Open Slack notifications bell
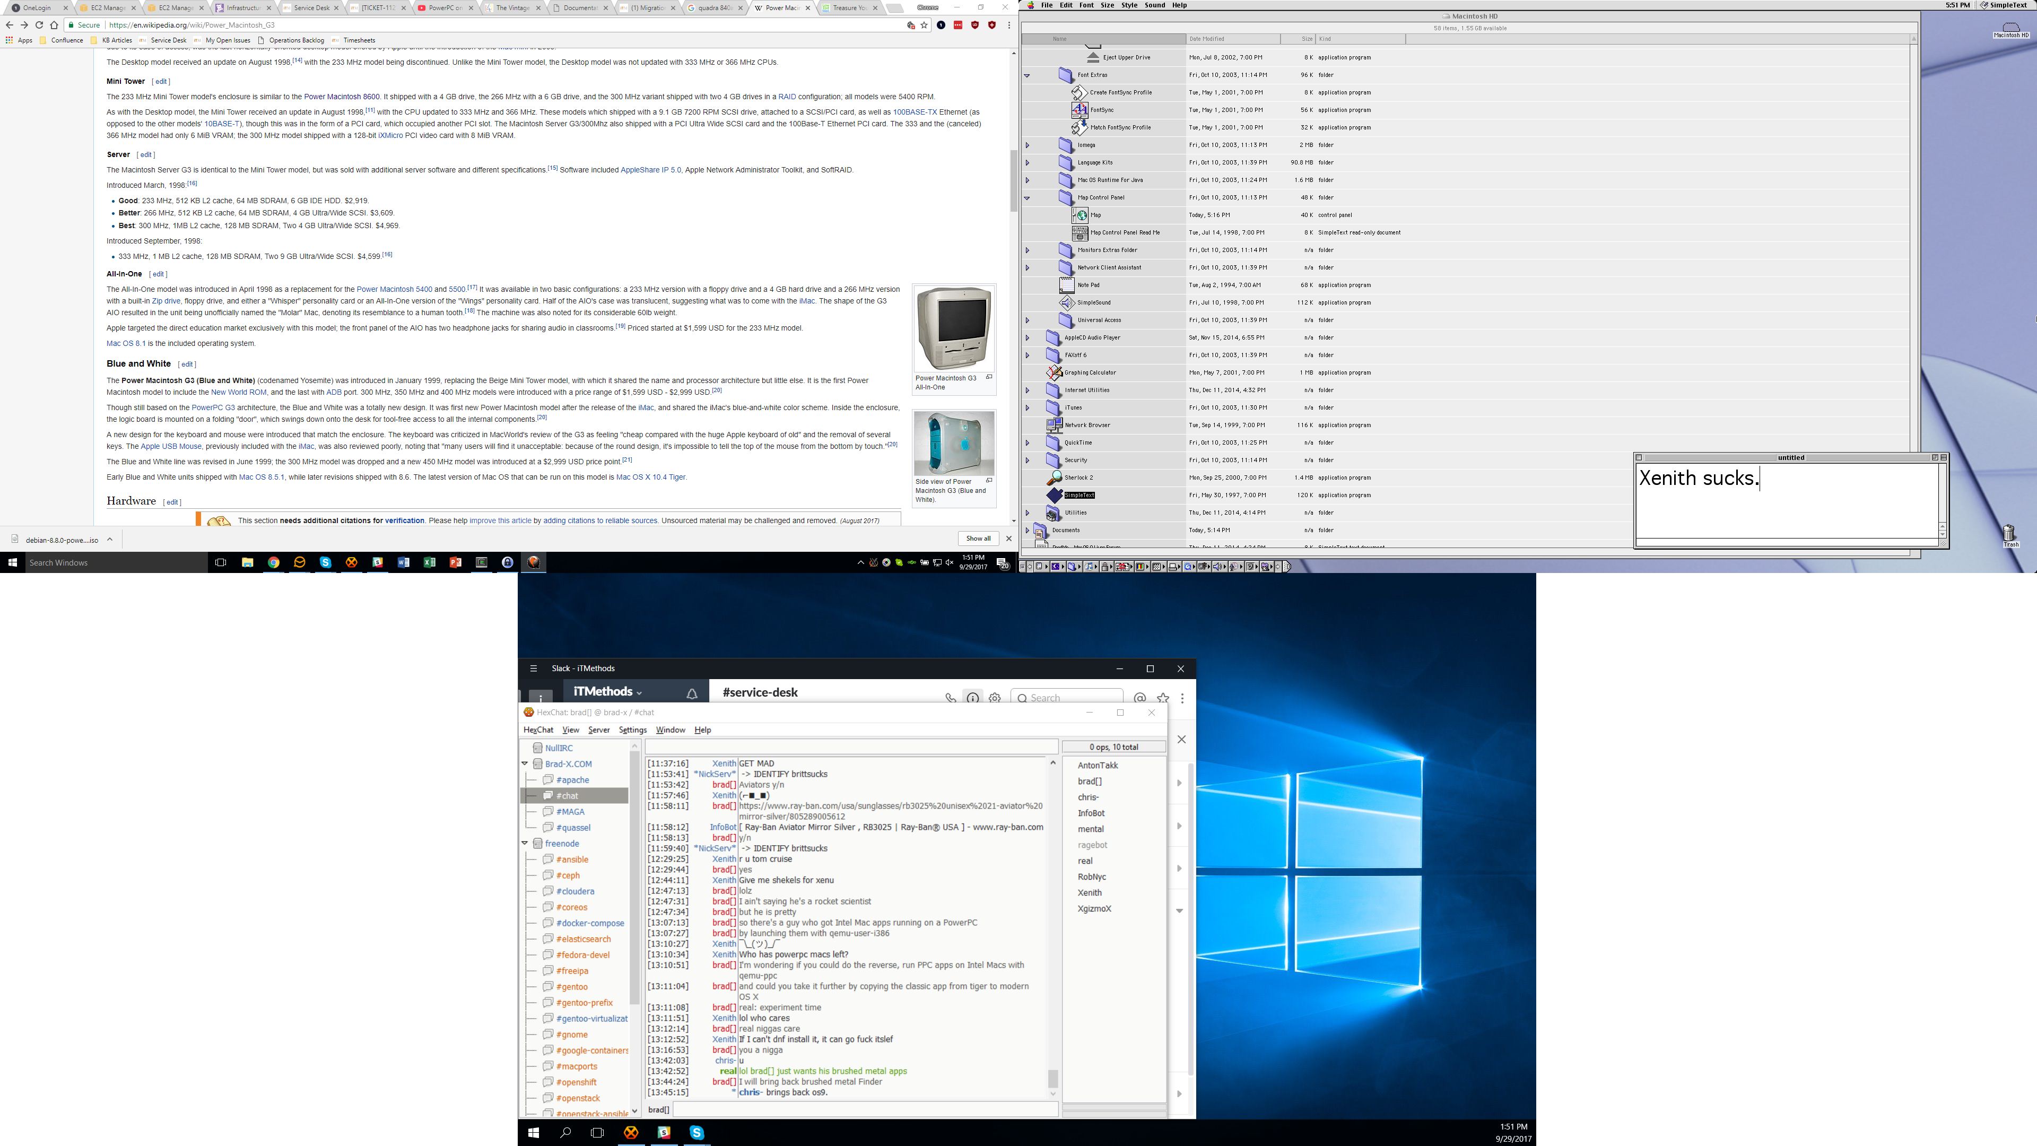Viewport: 2037px width, 1146px height. pos(692,693)
